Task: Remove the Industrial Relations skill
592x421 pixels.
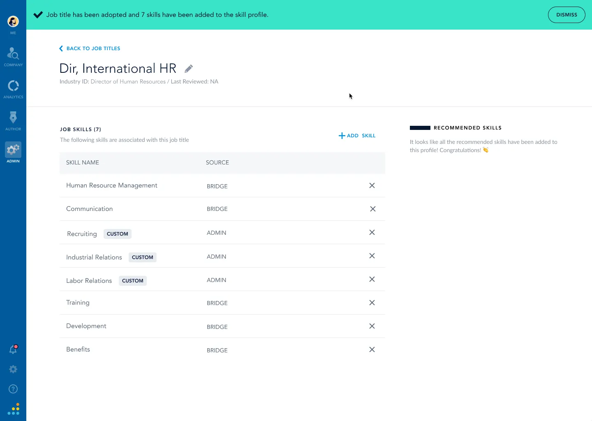Action: pyautogui.click(x=372, y=256)
